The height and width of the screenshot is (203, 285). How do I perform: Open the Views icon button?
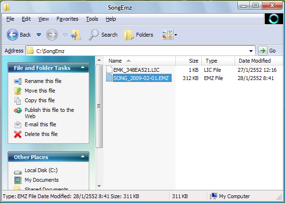(167, 35)
